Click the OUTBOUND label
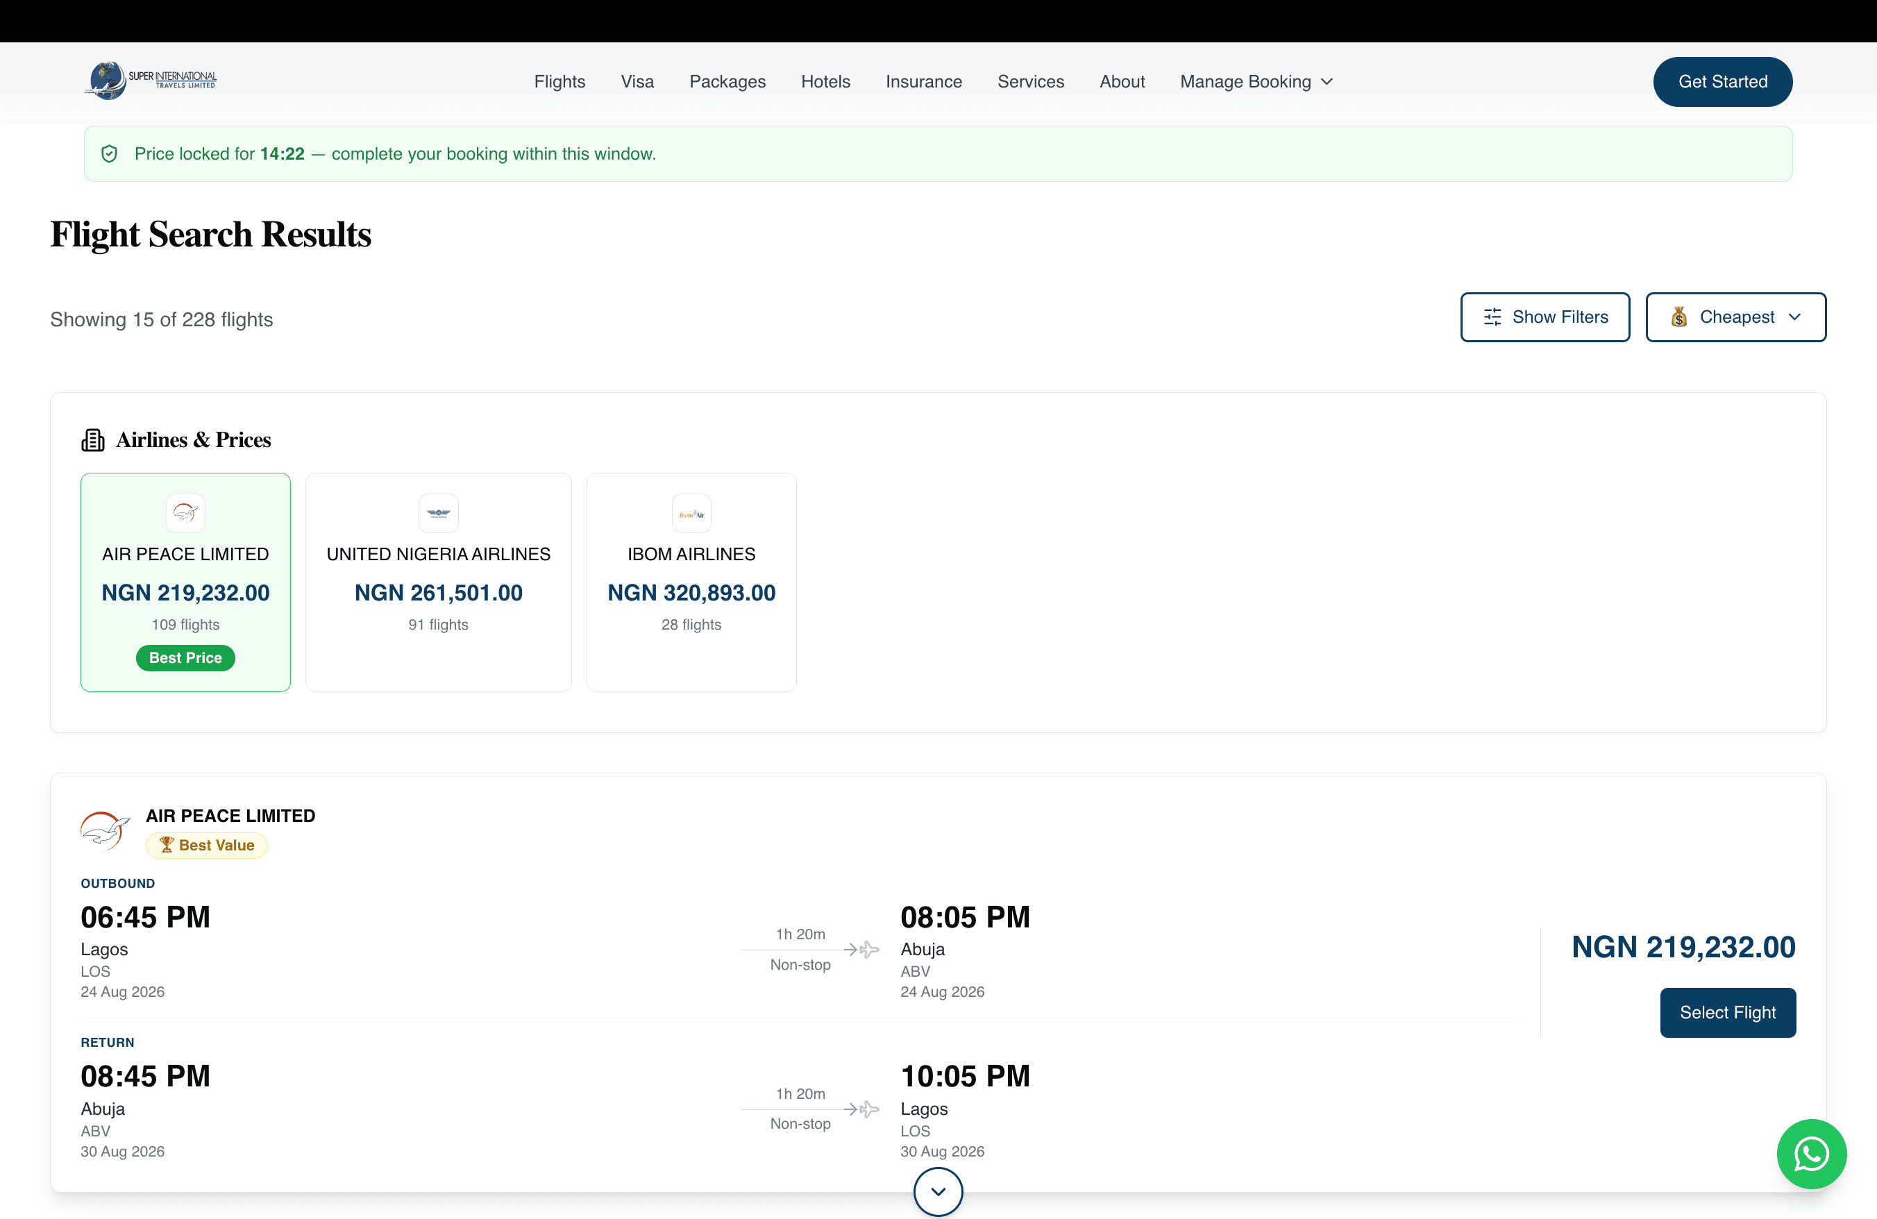 [117, 883]
